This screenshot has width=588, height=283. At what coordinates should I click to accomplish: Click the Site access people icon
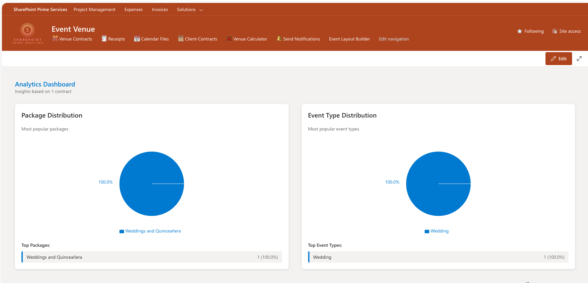pyautogui.click(x=555, y=31)
